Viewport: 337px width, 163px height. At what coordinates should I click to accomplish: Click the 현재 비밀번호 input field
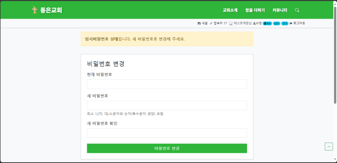coord(167,84)
